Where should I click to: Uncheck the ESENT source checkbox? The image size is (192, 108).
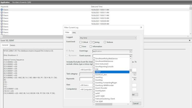[94, 72]
